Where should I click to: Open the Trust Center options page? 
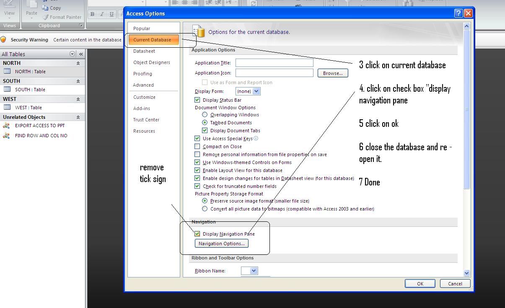pyautogui.click(x=146, y=120)
